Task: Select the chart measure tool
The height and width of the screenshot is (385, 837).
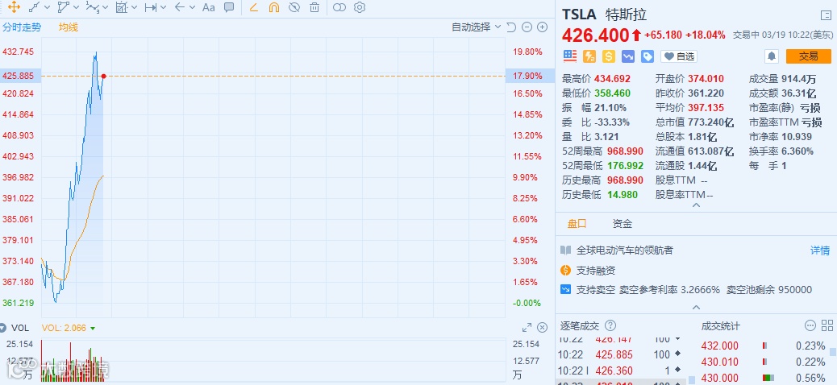Action: click(x=122, y=7)
